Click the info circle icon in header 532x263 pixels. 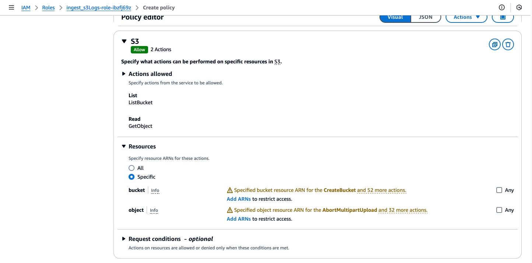pyautogui.click(x=501, y=7)
